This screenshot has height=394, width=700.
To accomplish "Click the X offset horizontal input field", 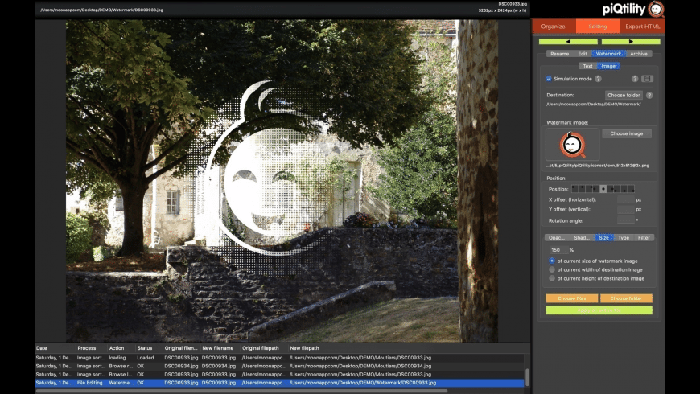I will pos(625,199).
